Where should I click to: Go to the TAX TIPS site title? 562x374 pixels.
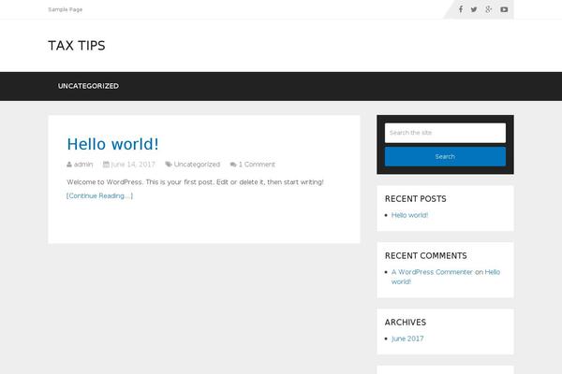coord(77,46)
